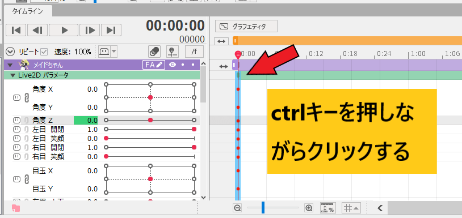Click scroll-down arrow of parameter list scrollbar

pyautogui.click(x=203, y=197)
